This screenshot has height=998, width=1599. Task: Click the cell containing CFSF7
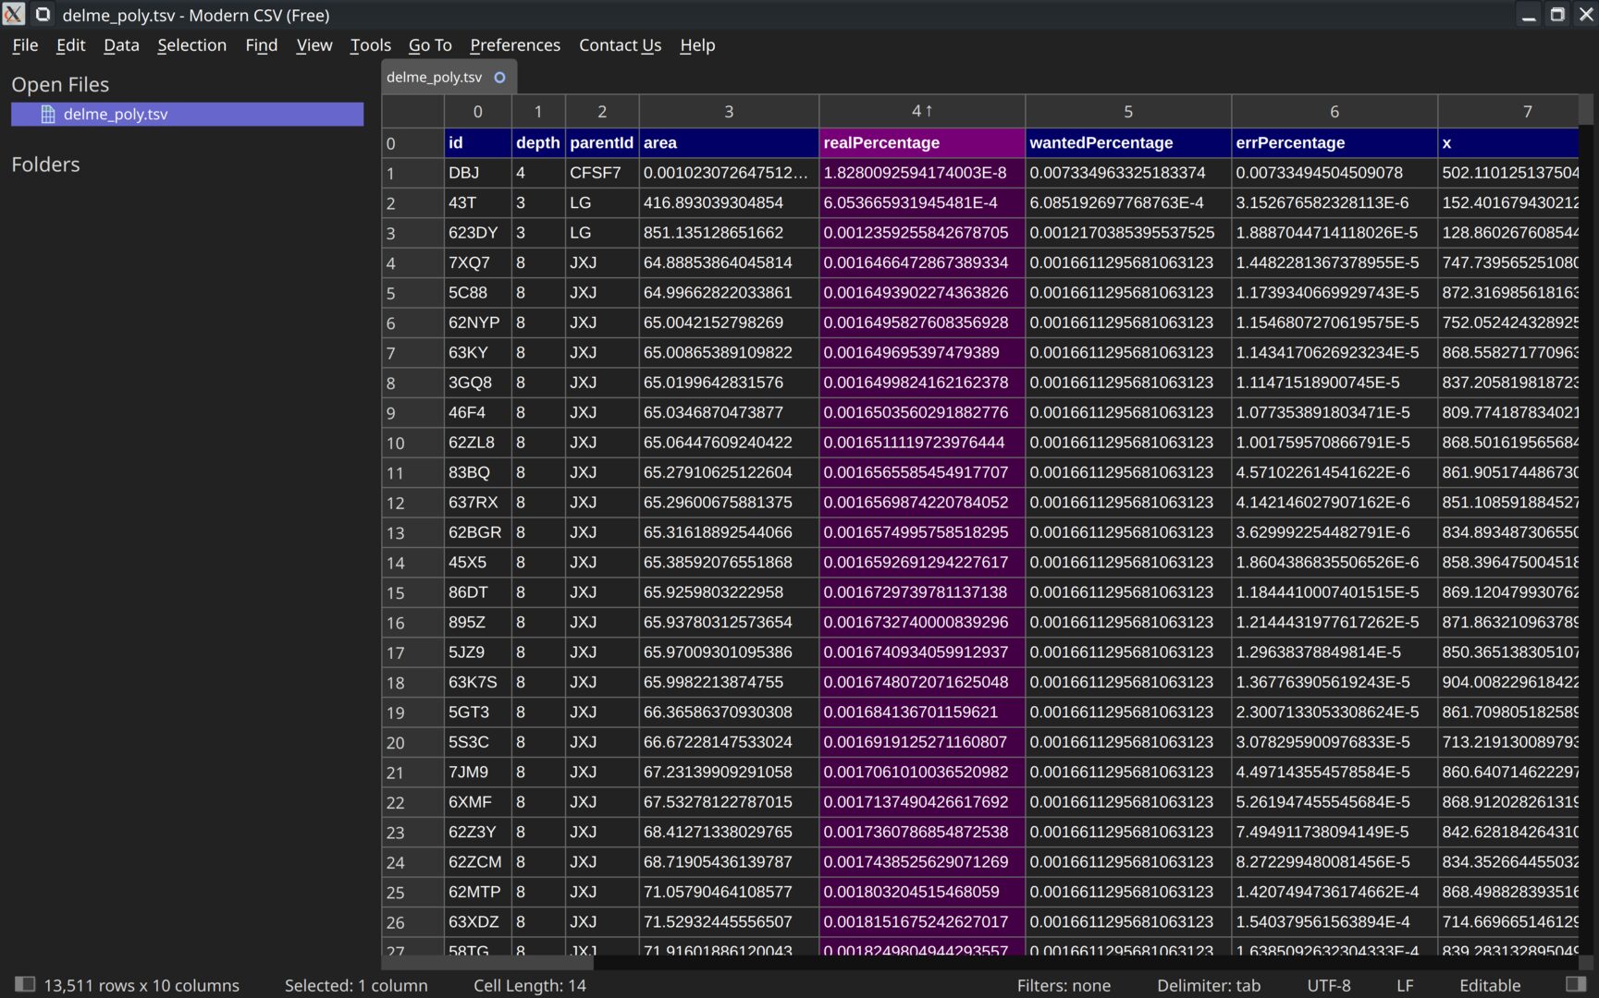[602, 173]
